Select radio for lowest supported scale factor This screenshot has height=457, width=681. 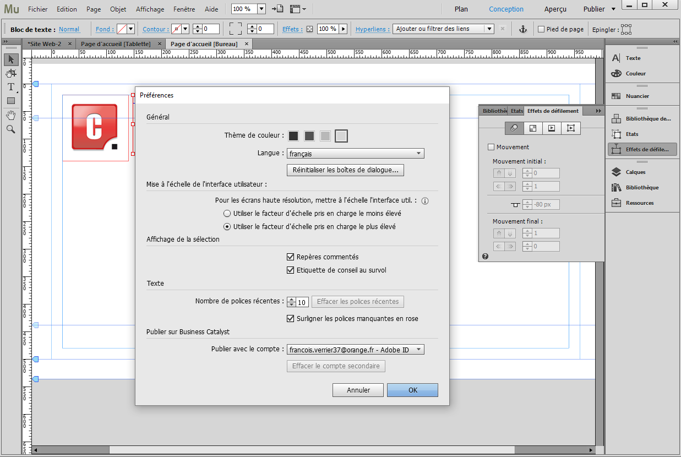pyautogui.click(x=227, y=213)
